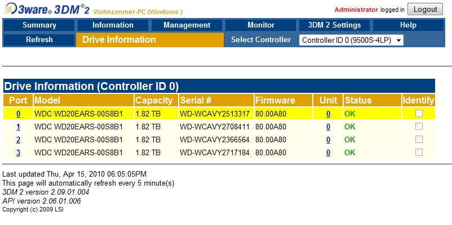Click the serial number WD-WCAVY2366564
The image size is (452, 225).
[x=215, y=140]
